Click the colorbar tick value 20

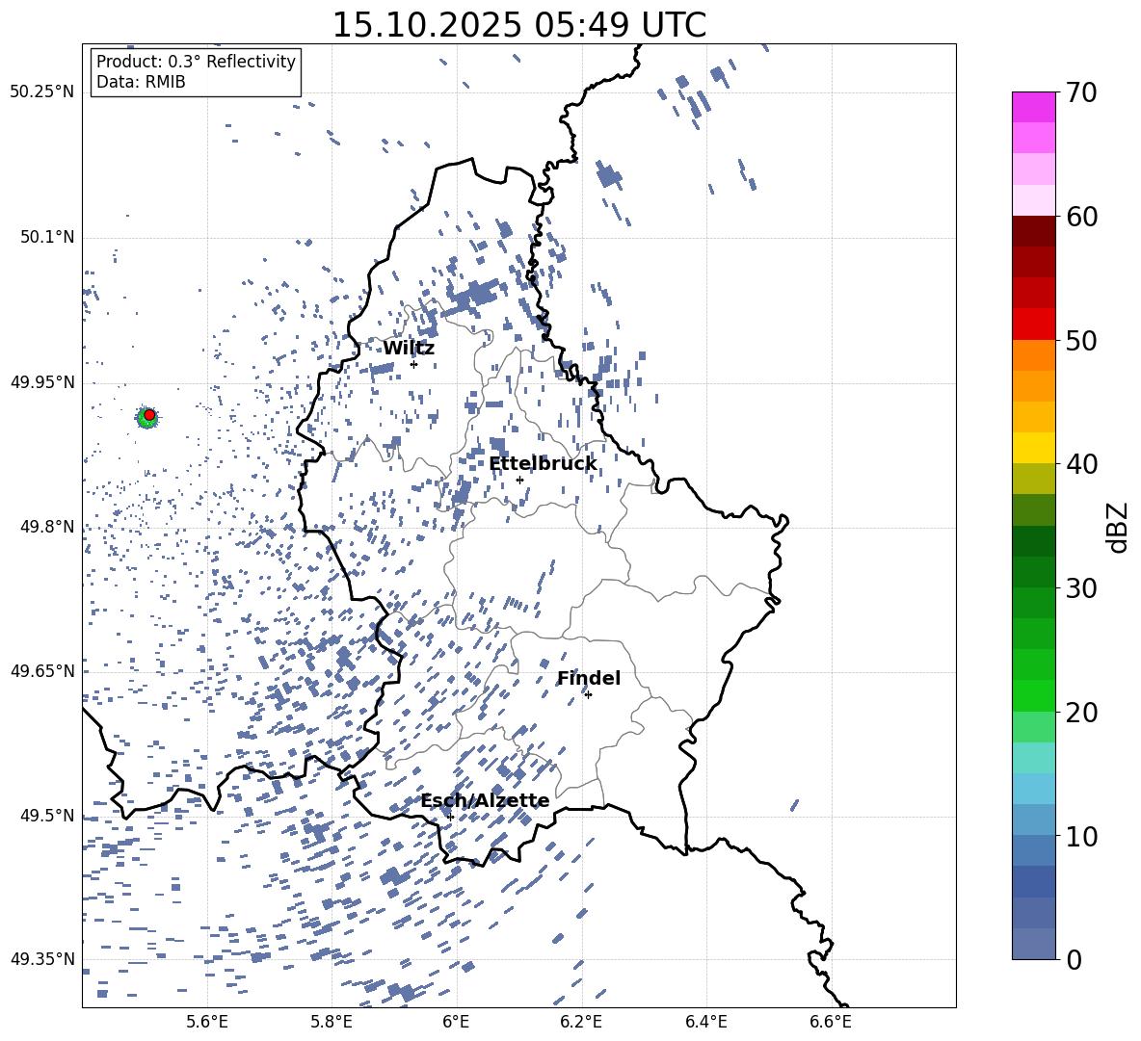(1081, 713)
